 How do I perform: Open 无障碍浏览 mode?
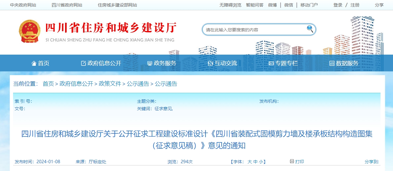point(230,5)
